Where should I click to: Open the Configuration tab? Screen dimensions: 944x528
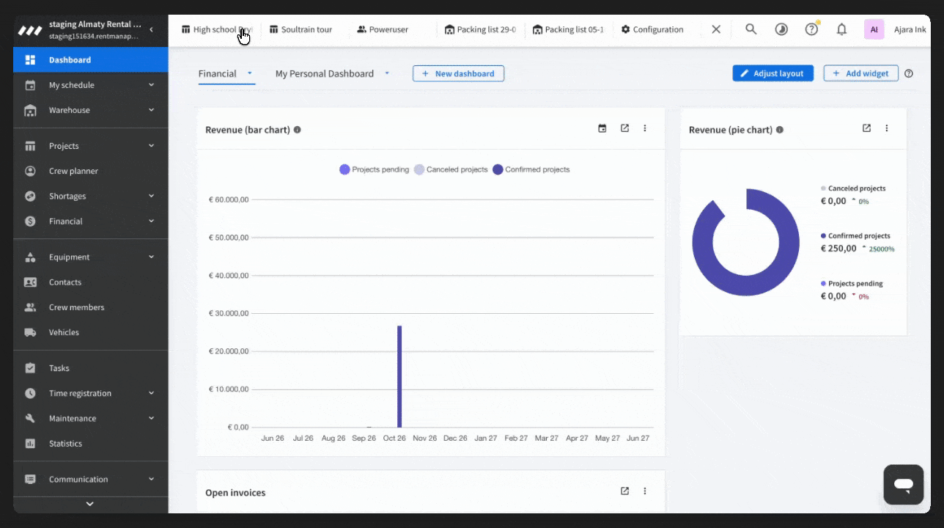coord(652,29)
